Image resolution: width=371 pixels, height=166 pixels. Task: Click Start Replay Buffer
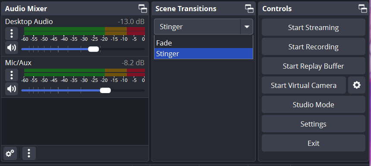click(313, 66)
